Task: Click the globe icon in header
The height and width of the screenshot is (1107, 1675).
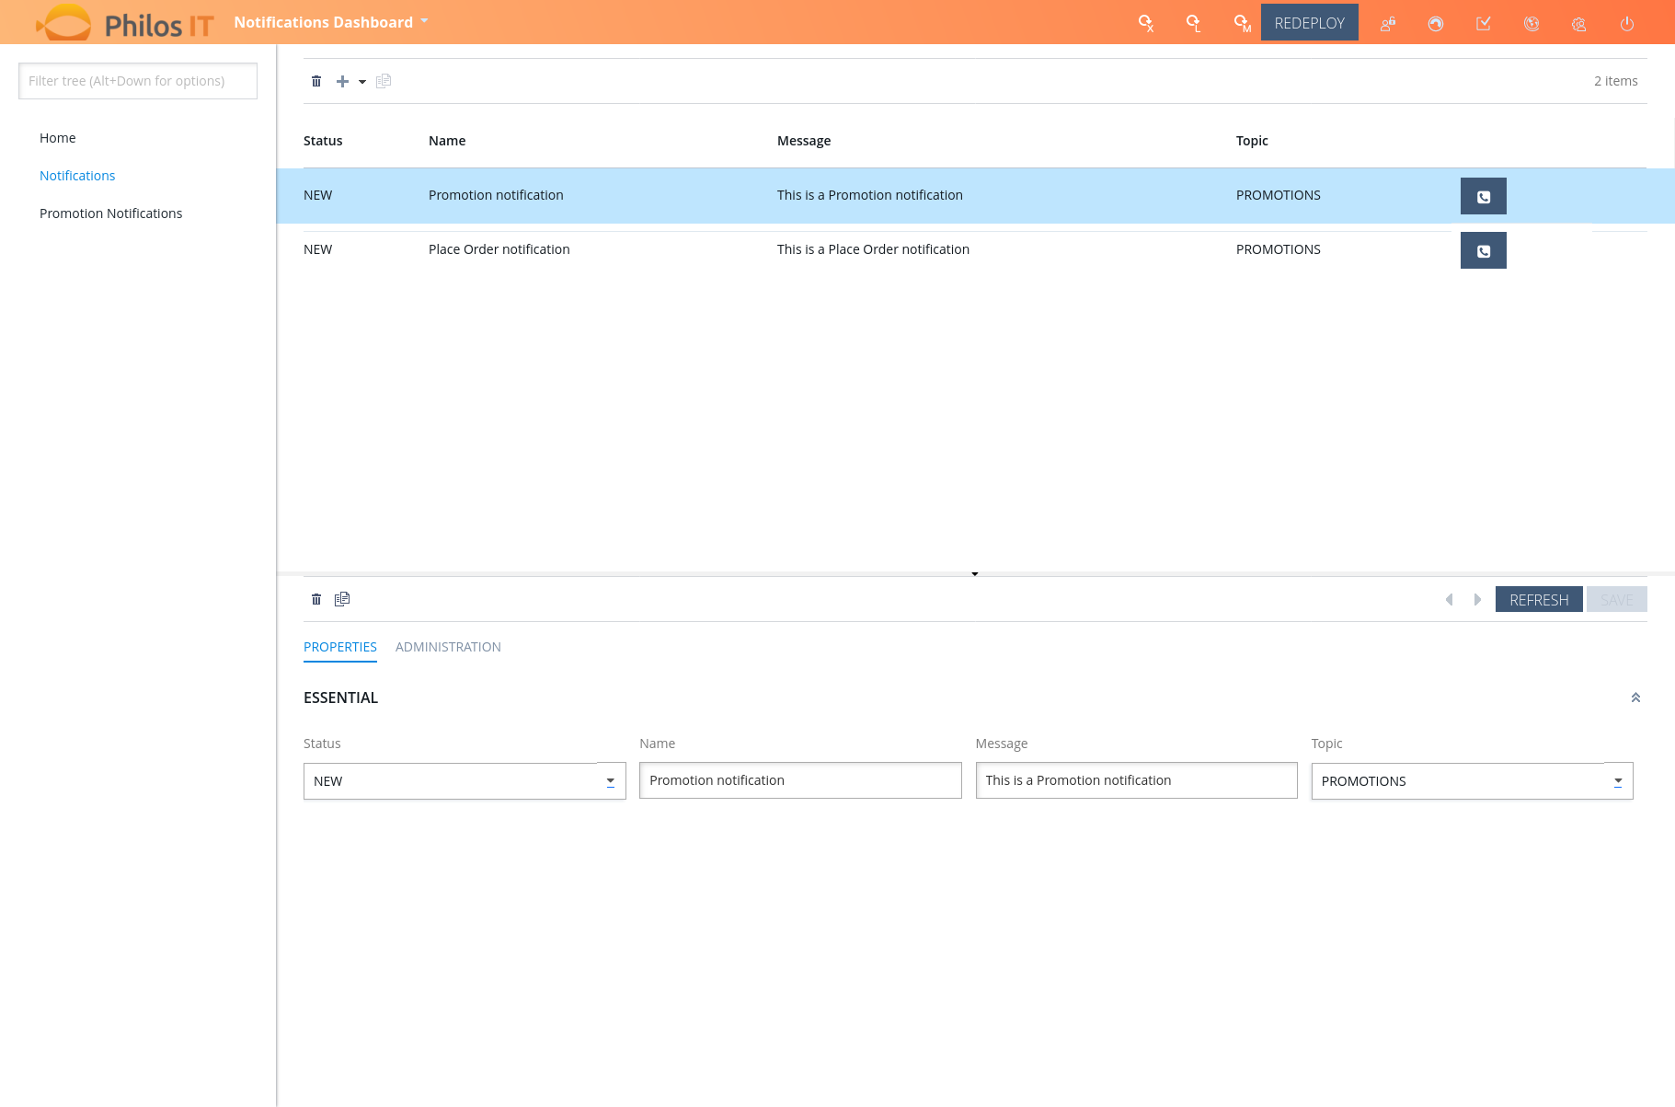Action: [x=1532, y=24]
